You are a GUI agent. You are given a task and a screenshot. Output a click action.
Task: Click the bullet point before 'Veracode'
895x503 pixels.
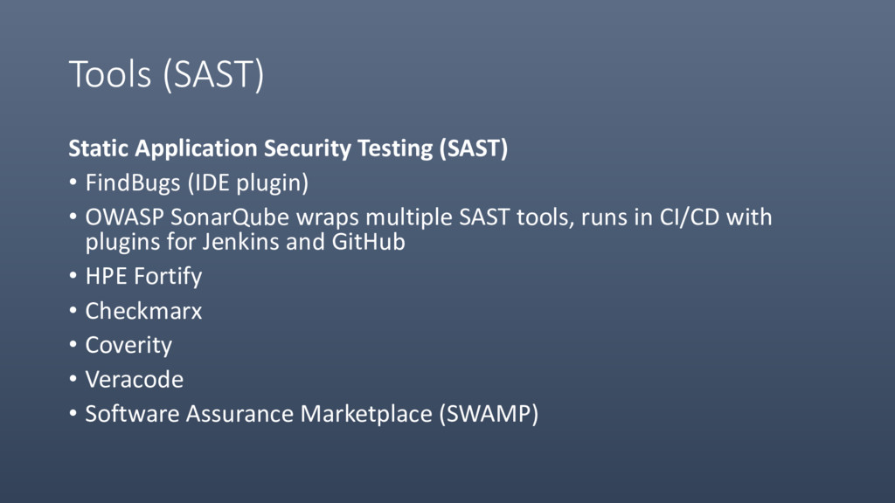pos(73,379)
